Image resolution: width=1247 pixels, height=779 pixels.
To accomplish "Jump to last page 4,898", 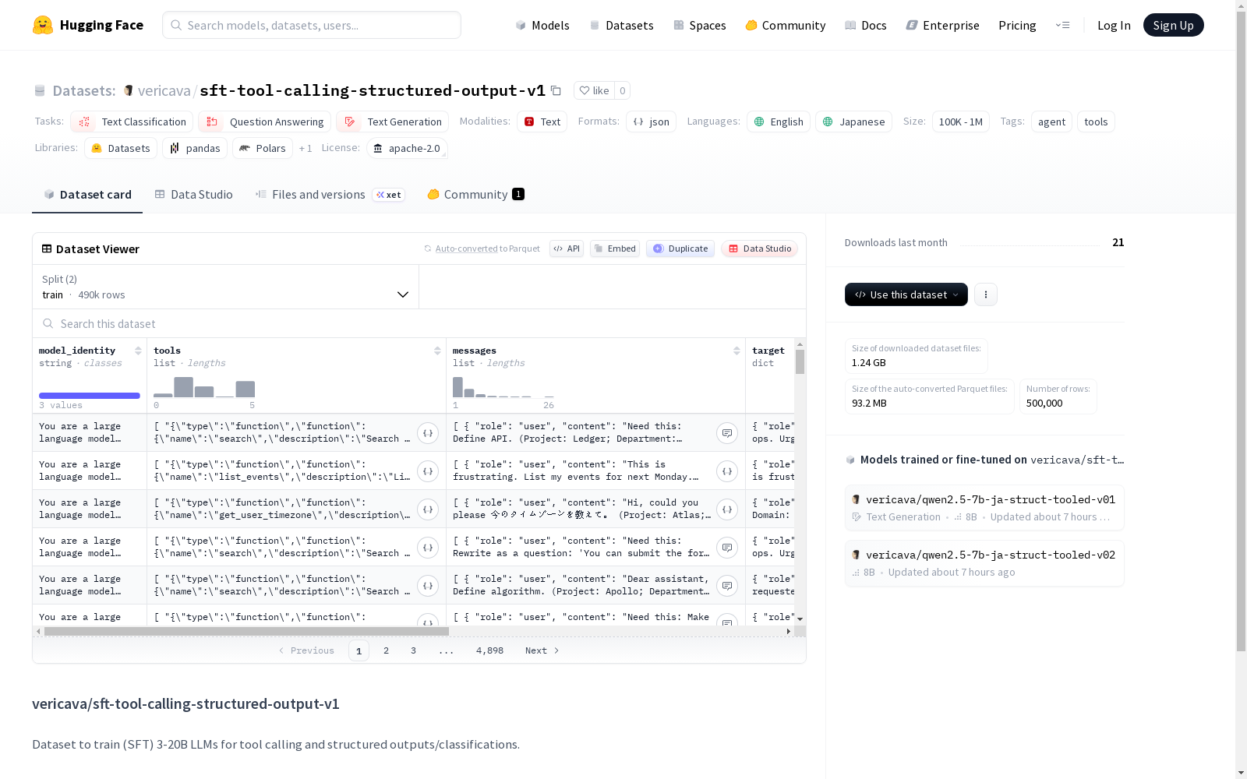I will tap(489, 650).
